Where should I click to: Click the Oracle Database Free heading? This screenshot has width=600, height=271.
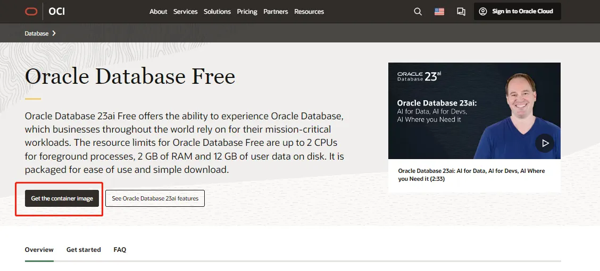[130, 77]
